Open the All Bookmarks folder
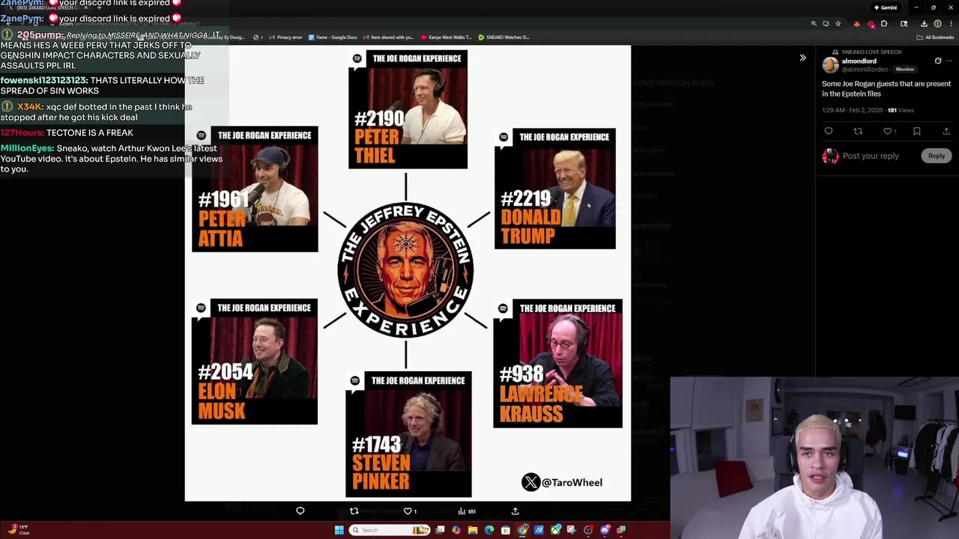This screenshot has height=539, width=959. click(935, 37)
